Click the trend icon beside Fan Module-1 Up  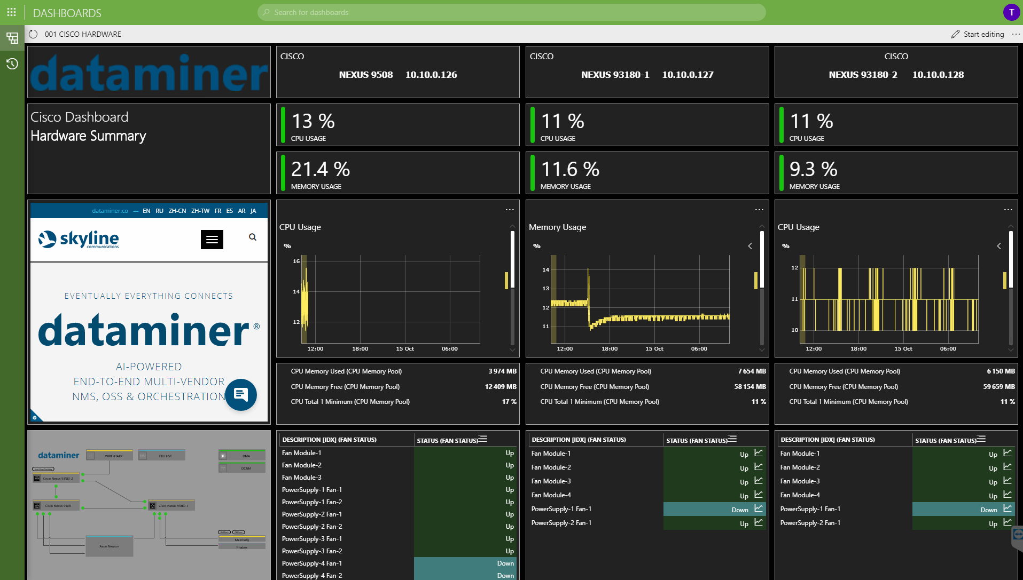pos(759,452)
